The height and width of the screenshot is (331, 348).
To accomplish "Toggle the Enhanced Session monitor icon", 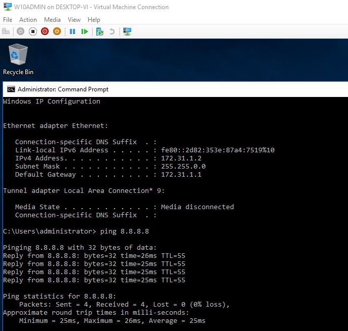I will click(127, 31).
